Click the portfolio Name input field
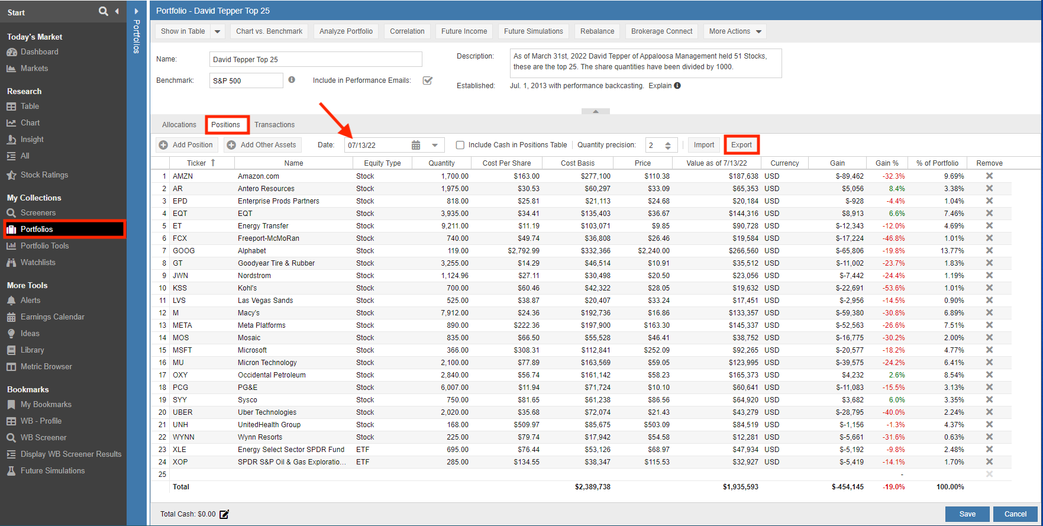The width and height of the screenshot is (1043, 526). 316,59
